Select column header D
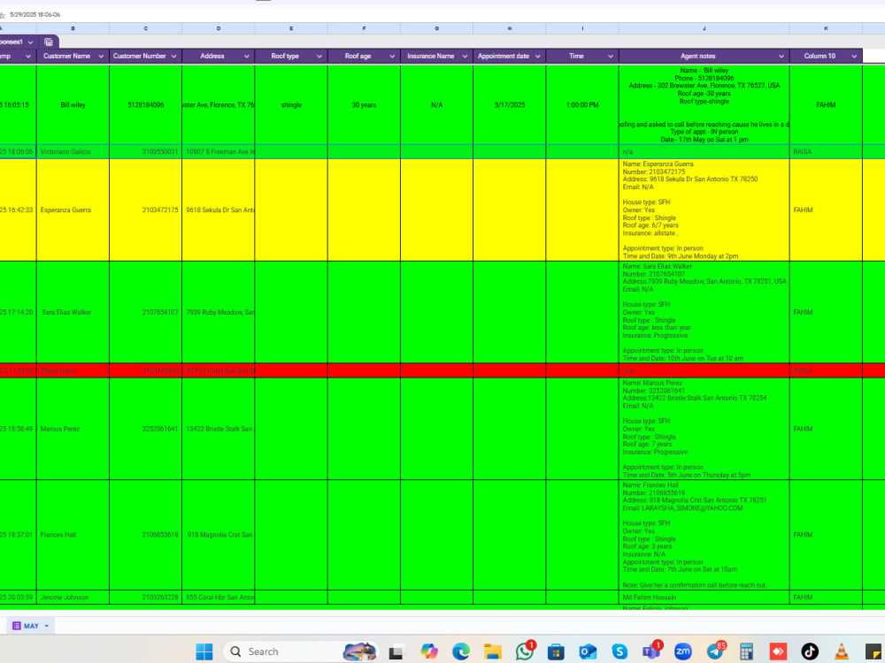This screenshot has width=885, height=663. tap(219, 28)
